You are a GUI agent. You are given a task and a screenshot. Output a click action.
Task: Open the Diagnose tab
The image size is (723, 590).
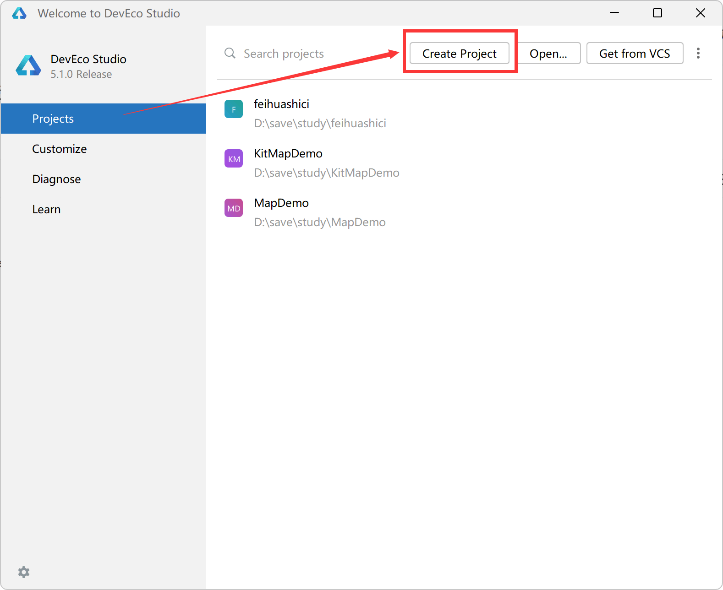click(x=104, y=179)
